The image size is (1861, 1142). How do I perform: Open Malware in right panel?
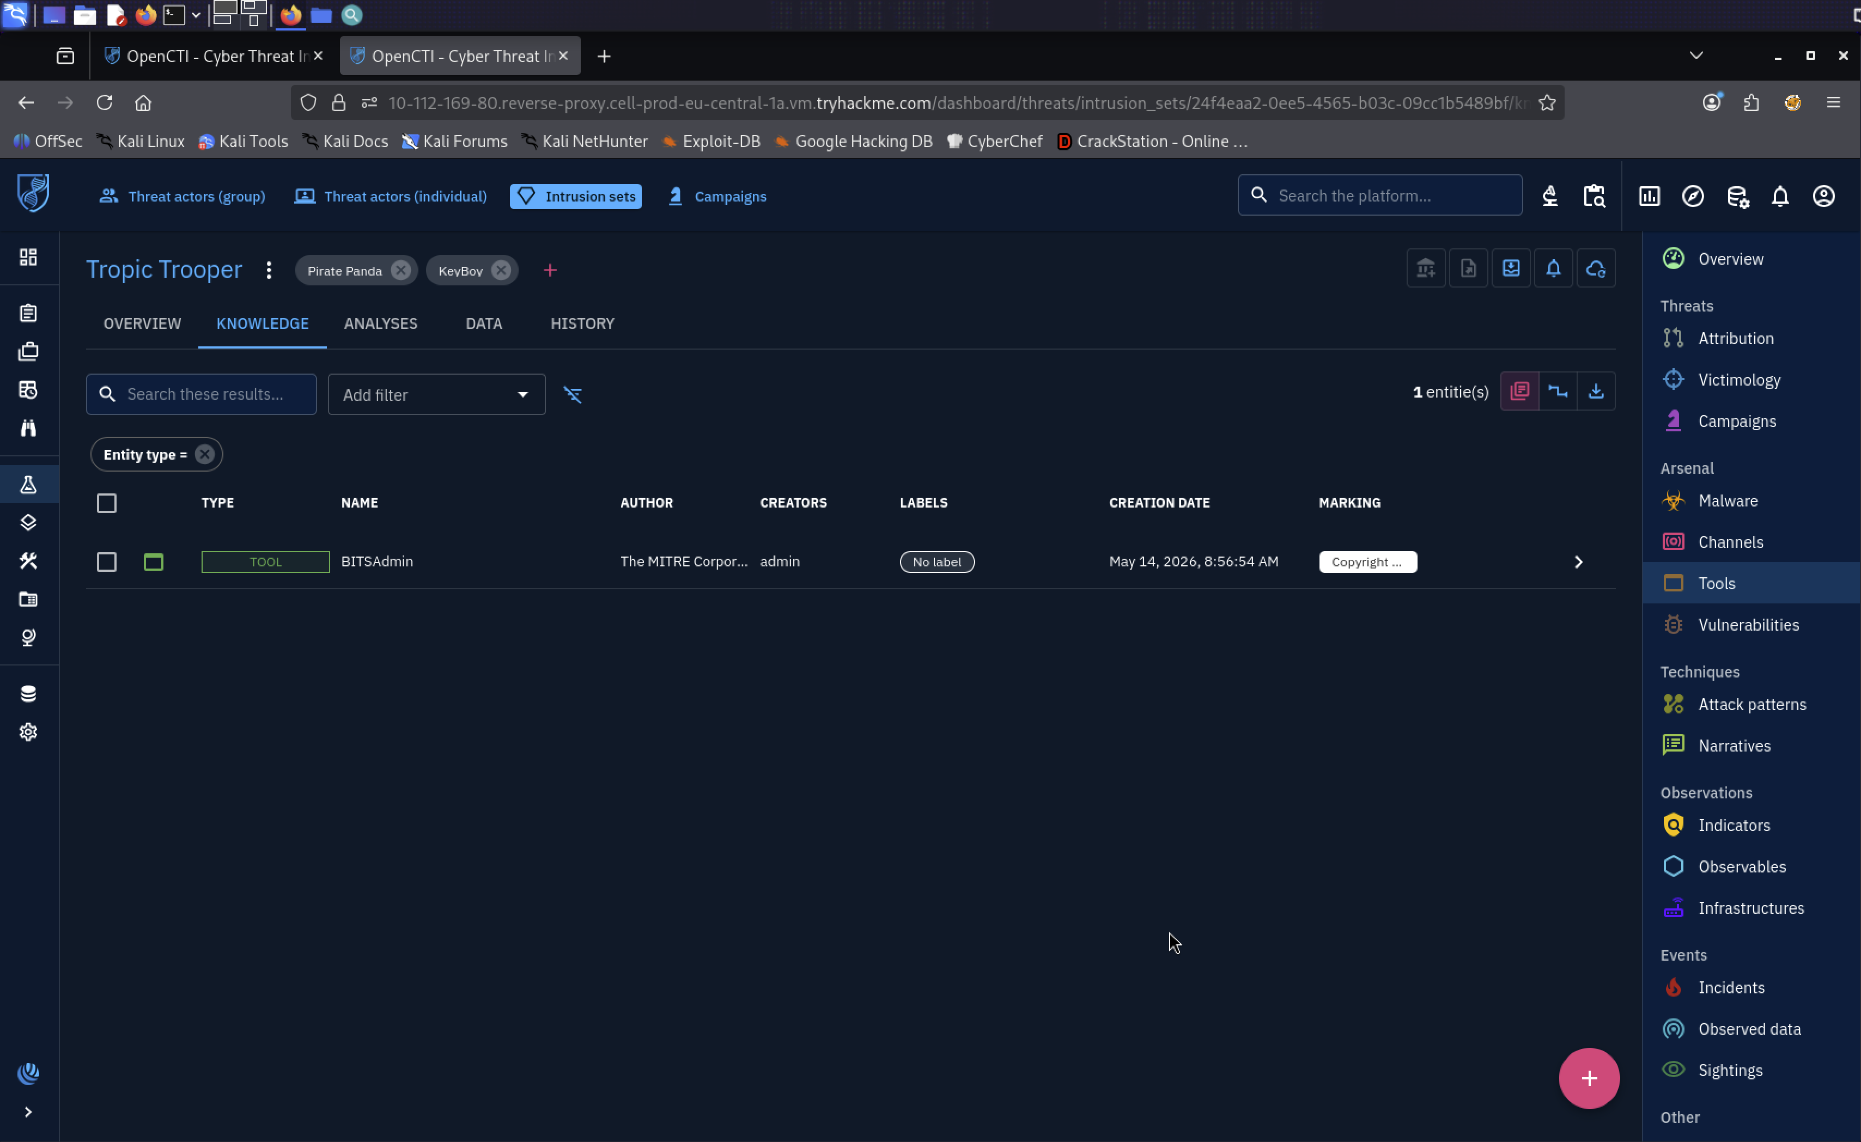coord(1751,501)
